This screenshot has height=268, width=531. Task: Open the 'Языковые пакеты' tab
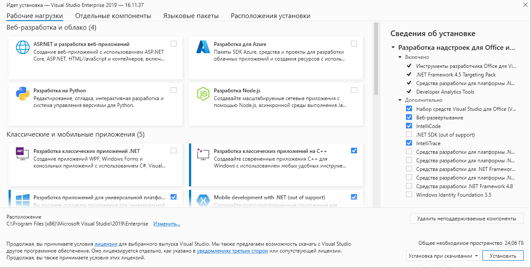191,16
